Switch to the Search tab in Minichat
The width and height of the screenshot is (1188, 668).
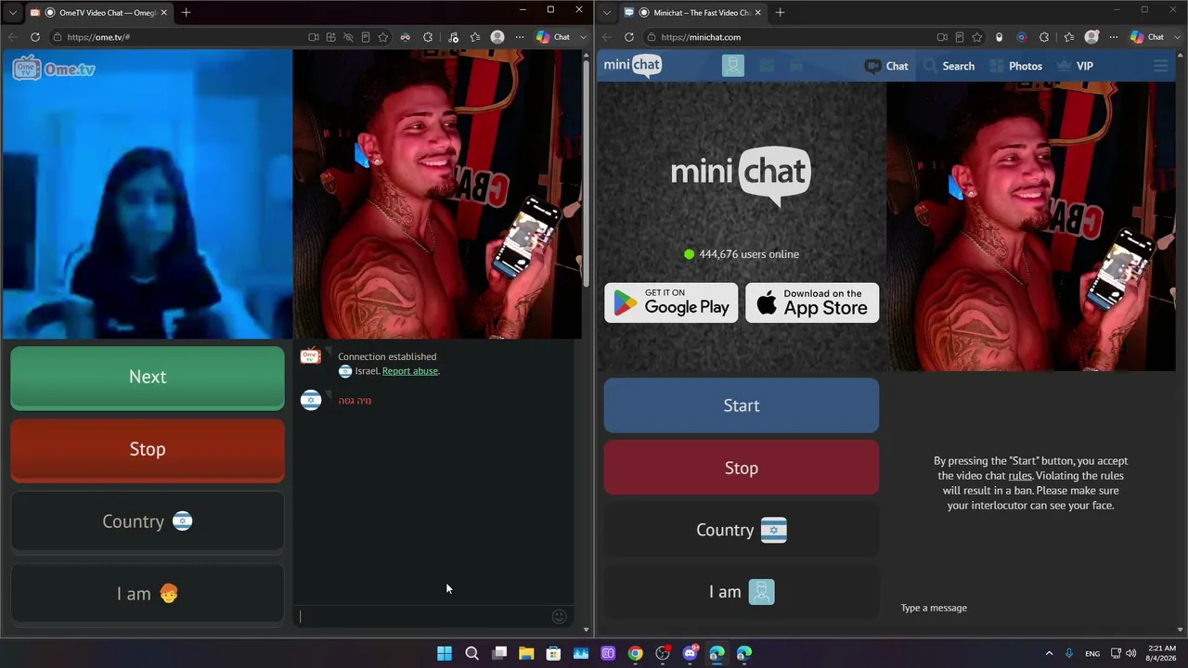[x=949, y=66]
